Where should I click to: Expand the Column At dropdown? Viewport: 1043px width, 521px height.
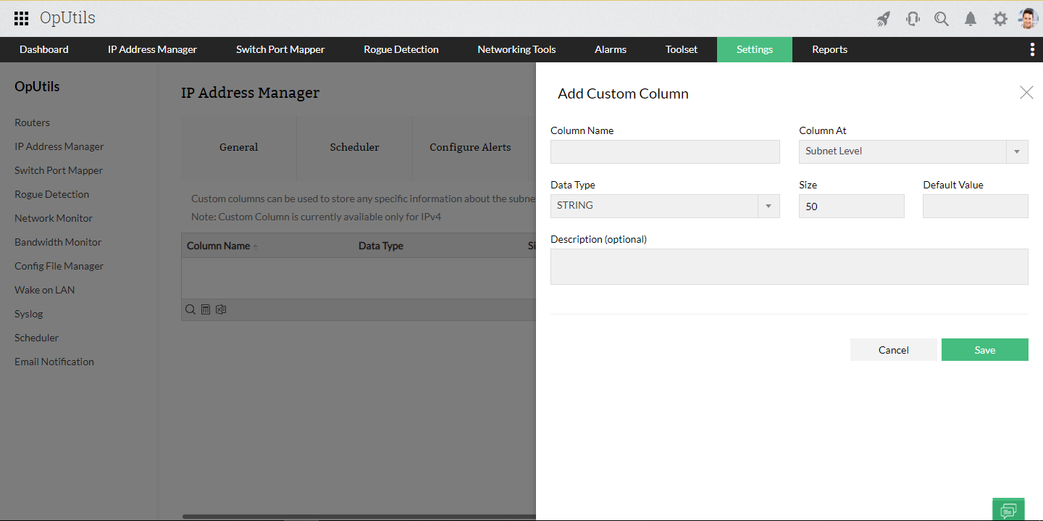click(x=1016, y=151)
